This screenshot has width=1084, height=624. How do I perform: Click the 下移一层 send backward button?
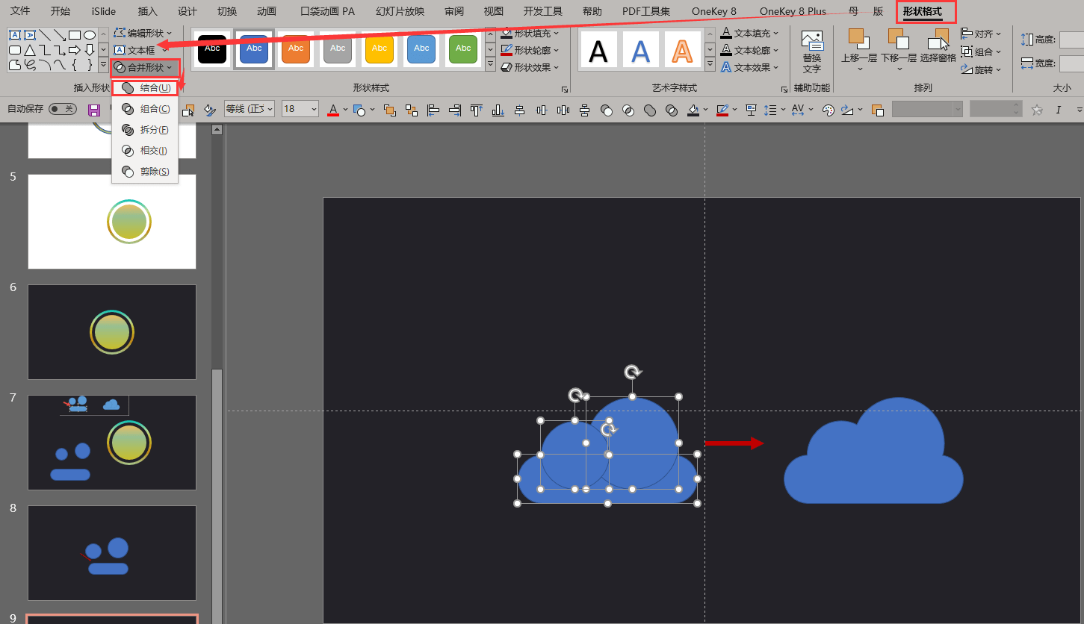898,50
